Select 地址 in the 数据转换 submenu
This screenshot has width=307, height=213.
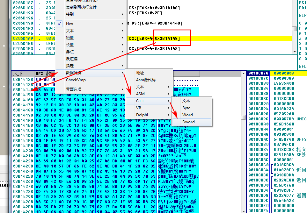(149, 73)
